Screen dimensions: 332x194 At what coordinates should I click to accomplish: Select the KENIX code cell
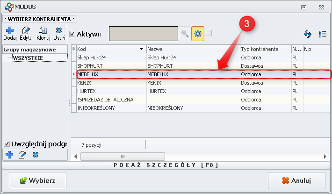(111, 83)
